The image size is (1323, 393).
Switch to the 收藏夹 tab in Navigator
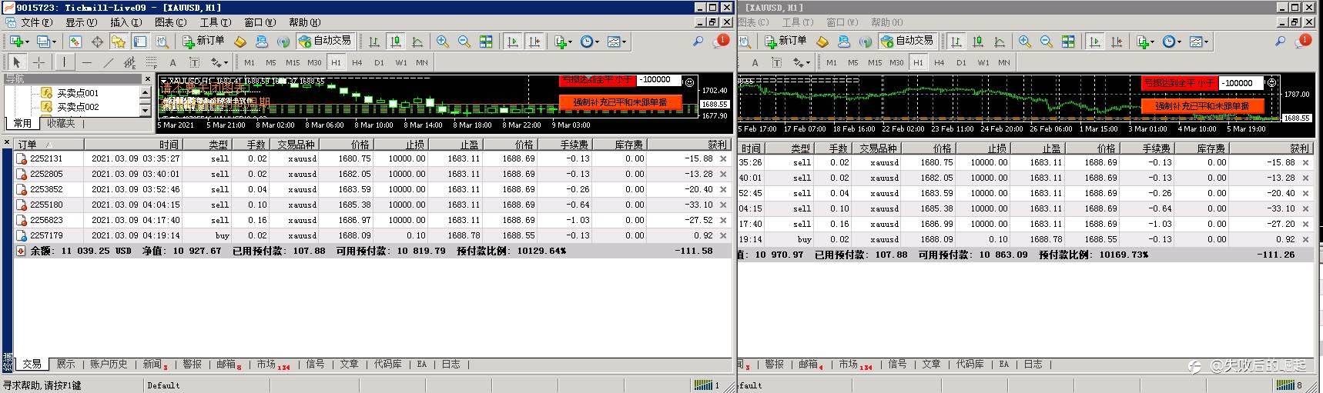pyautogui.click(x=62, y=123)
